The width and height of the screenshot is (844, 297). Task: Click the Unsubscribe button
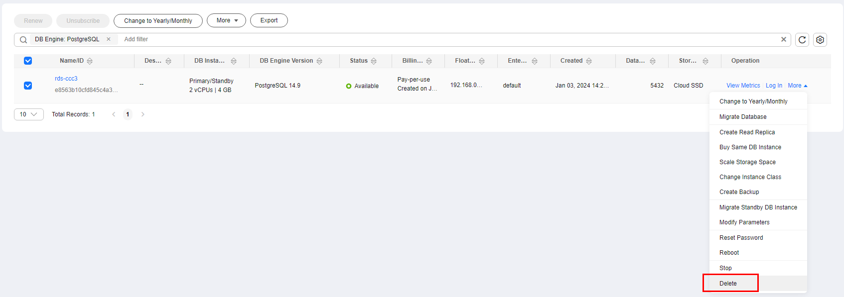point(83,21)
